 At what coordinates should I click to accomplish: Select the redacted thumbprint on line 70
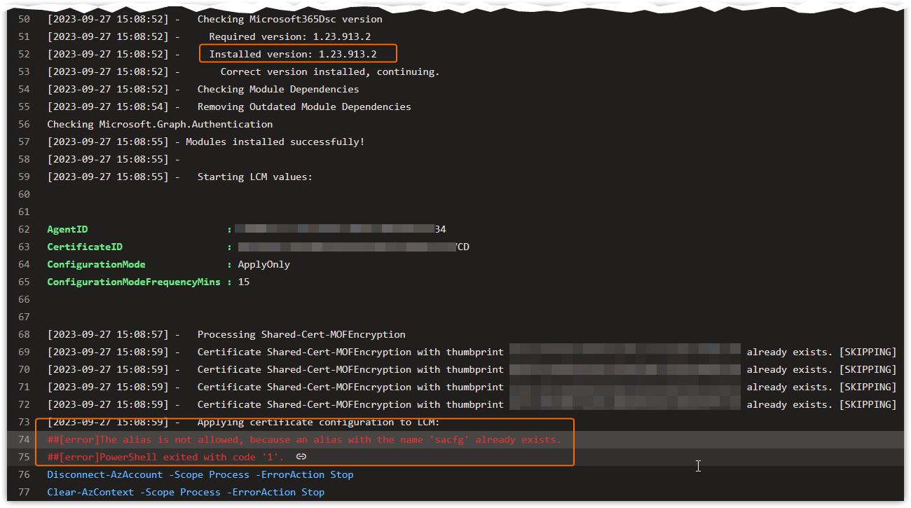pyautogui.click(x=624, y=369)
